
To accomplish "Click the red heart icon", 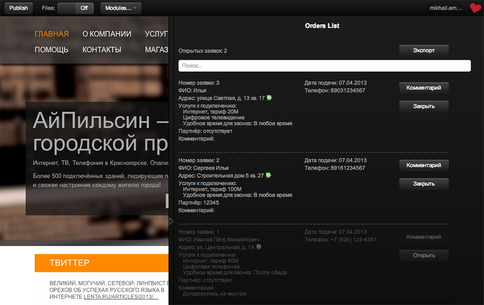I will point(475,8).
